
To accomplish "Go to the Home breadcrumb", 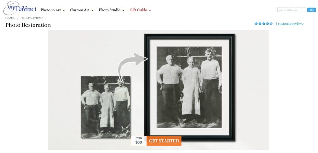I will point(10,18).
